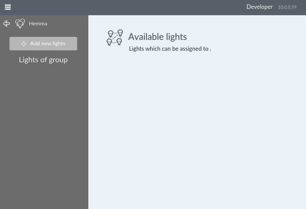Click the empty Available lights panel area

pyautogui.click(x=196, y=129)
